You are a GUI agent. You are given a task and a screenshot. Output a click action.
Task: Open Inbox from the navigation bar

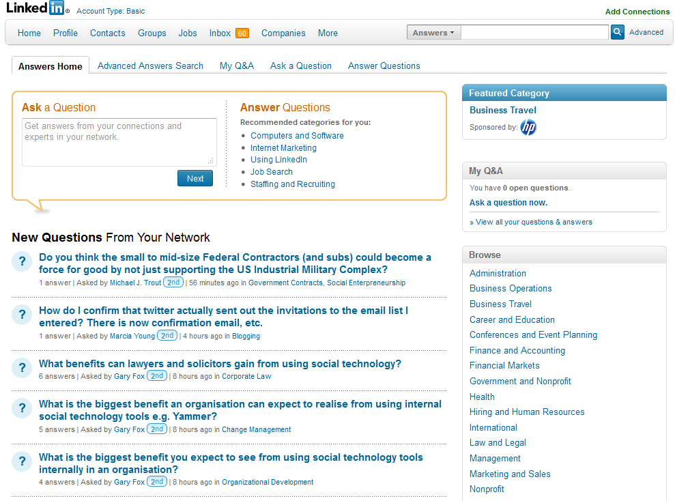220,33
